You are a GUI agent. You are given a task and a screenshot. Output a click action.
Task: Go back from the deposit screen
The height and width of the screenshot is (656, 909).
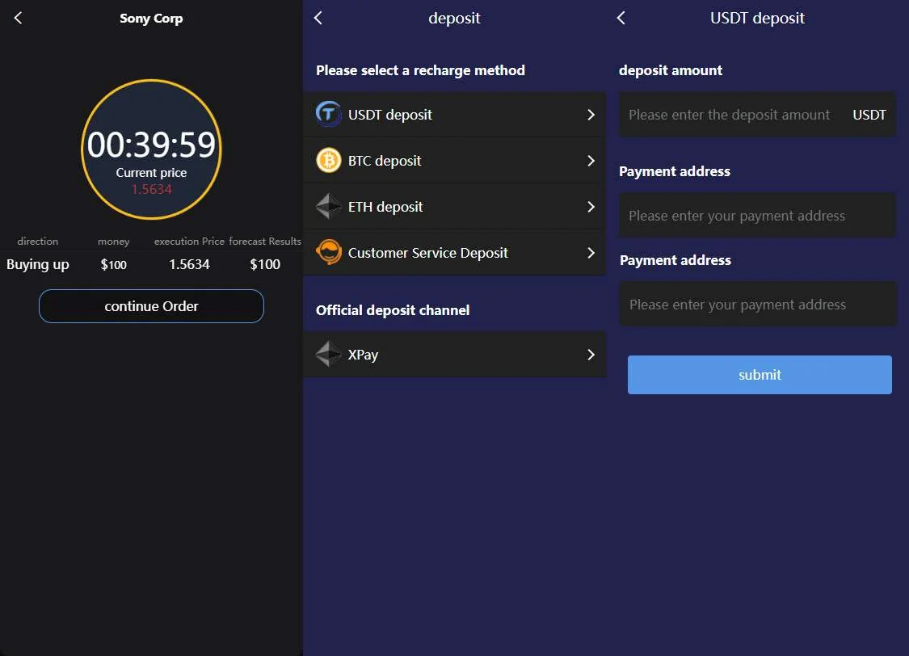pos(318,18)
